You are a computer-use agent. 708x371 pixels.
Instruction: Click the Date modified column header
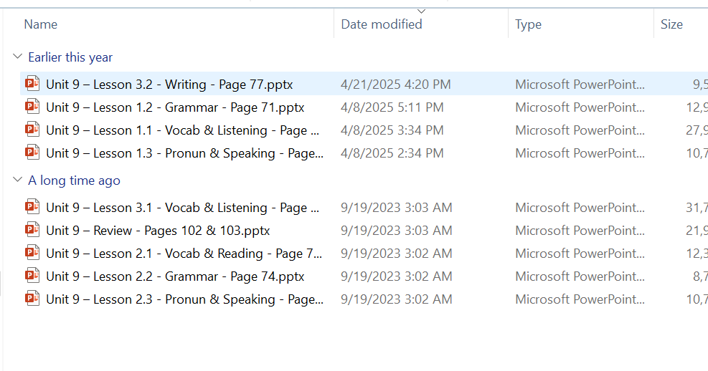pyautogui.click(x=382, y=24)
